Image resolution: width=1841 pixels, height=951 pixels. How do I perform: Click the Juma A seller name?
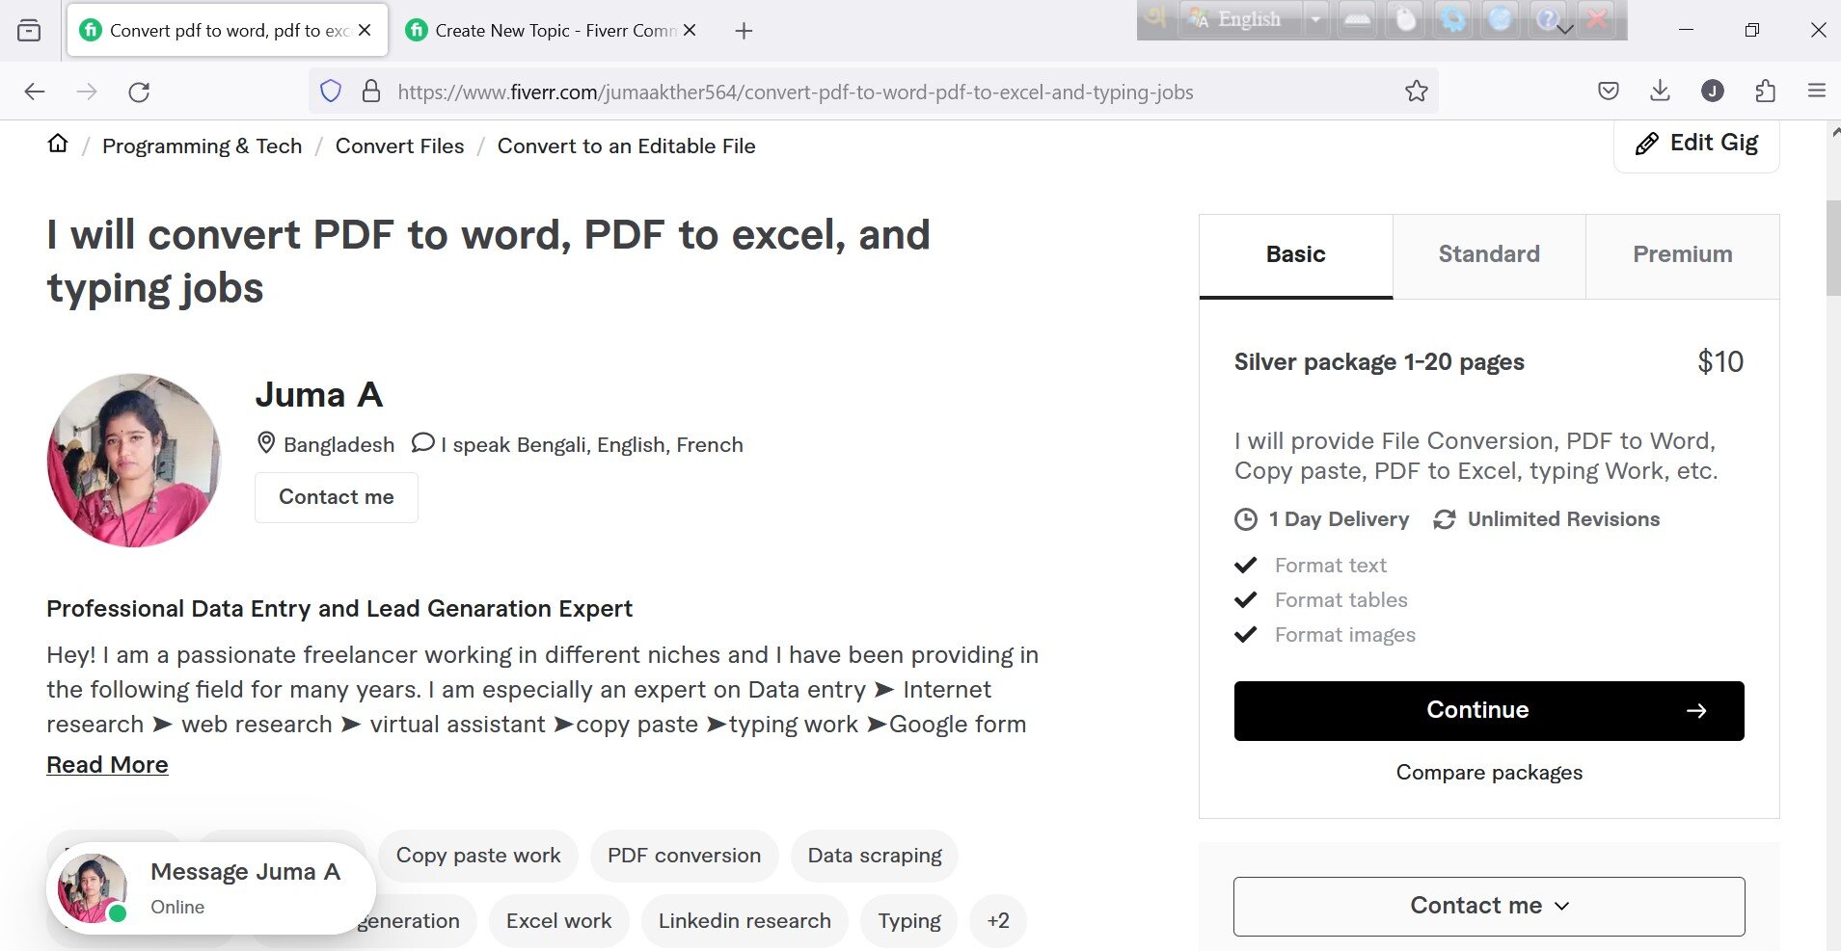(319, 394)
